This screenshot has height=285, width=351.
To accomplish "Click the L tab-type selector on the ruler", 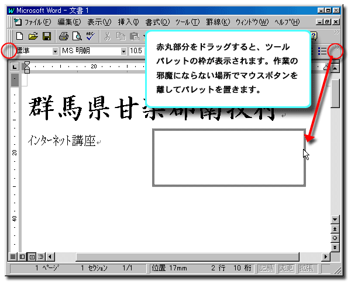I will pos(15,67).
